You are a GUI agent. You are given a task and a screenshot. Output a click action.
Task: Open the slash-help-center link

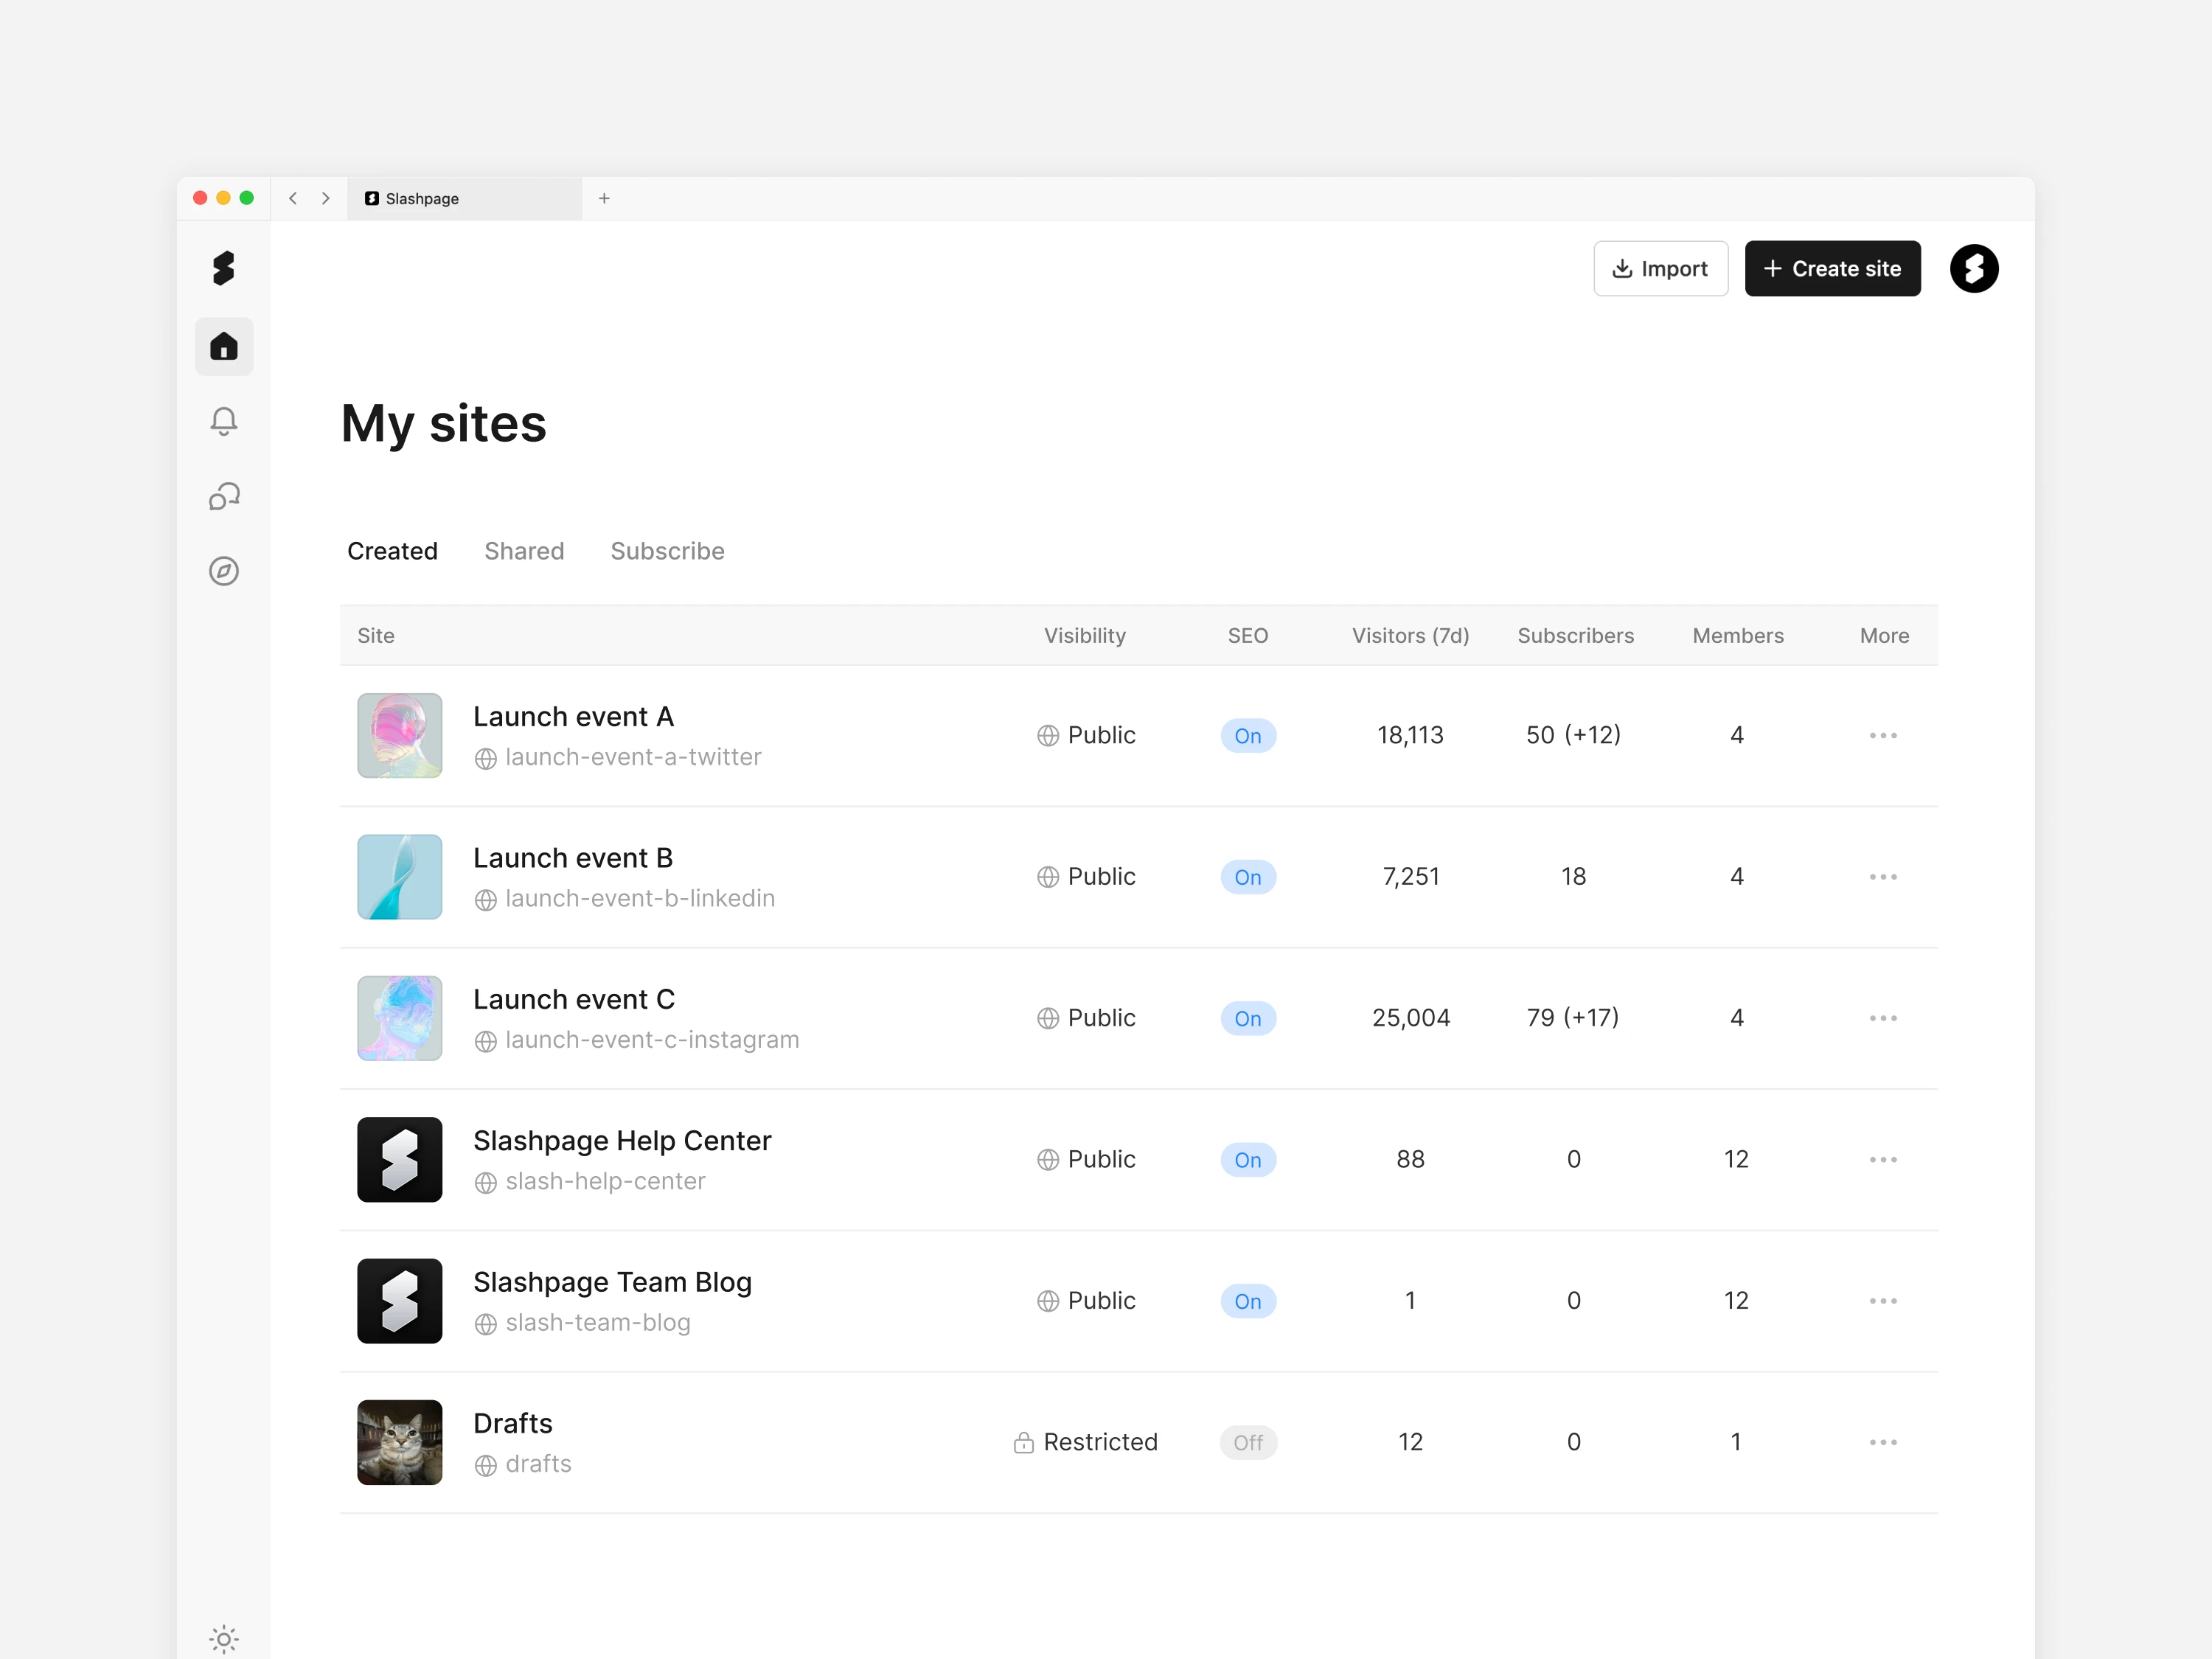589,1182
